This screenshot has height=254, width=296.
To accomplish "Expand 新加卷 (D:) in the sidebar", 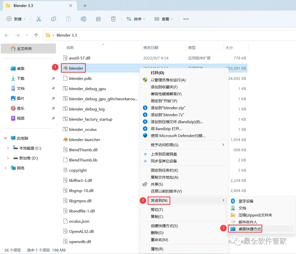I will pos(8,158).
